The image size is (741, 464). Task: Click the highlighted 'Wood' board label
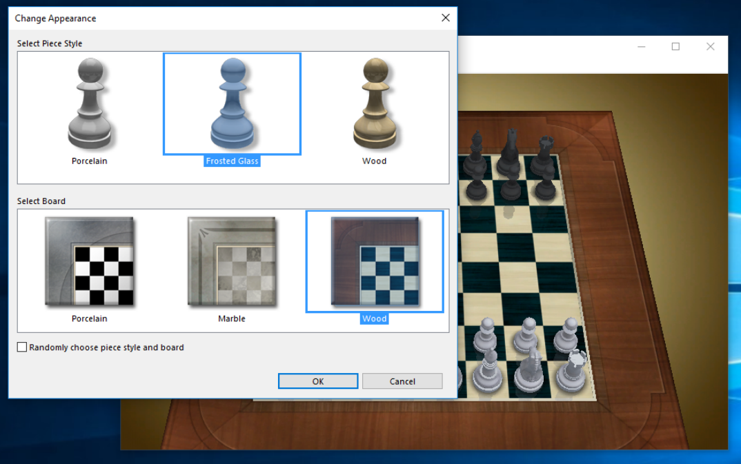coord(374,319)
